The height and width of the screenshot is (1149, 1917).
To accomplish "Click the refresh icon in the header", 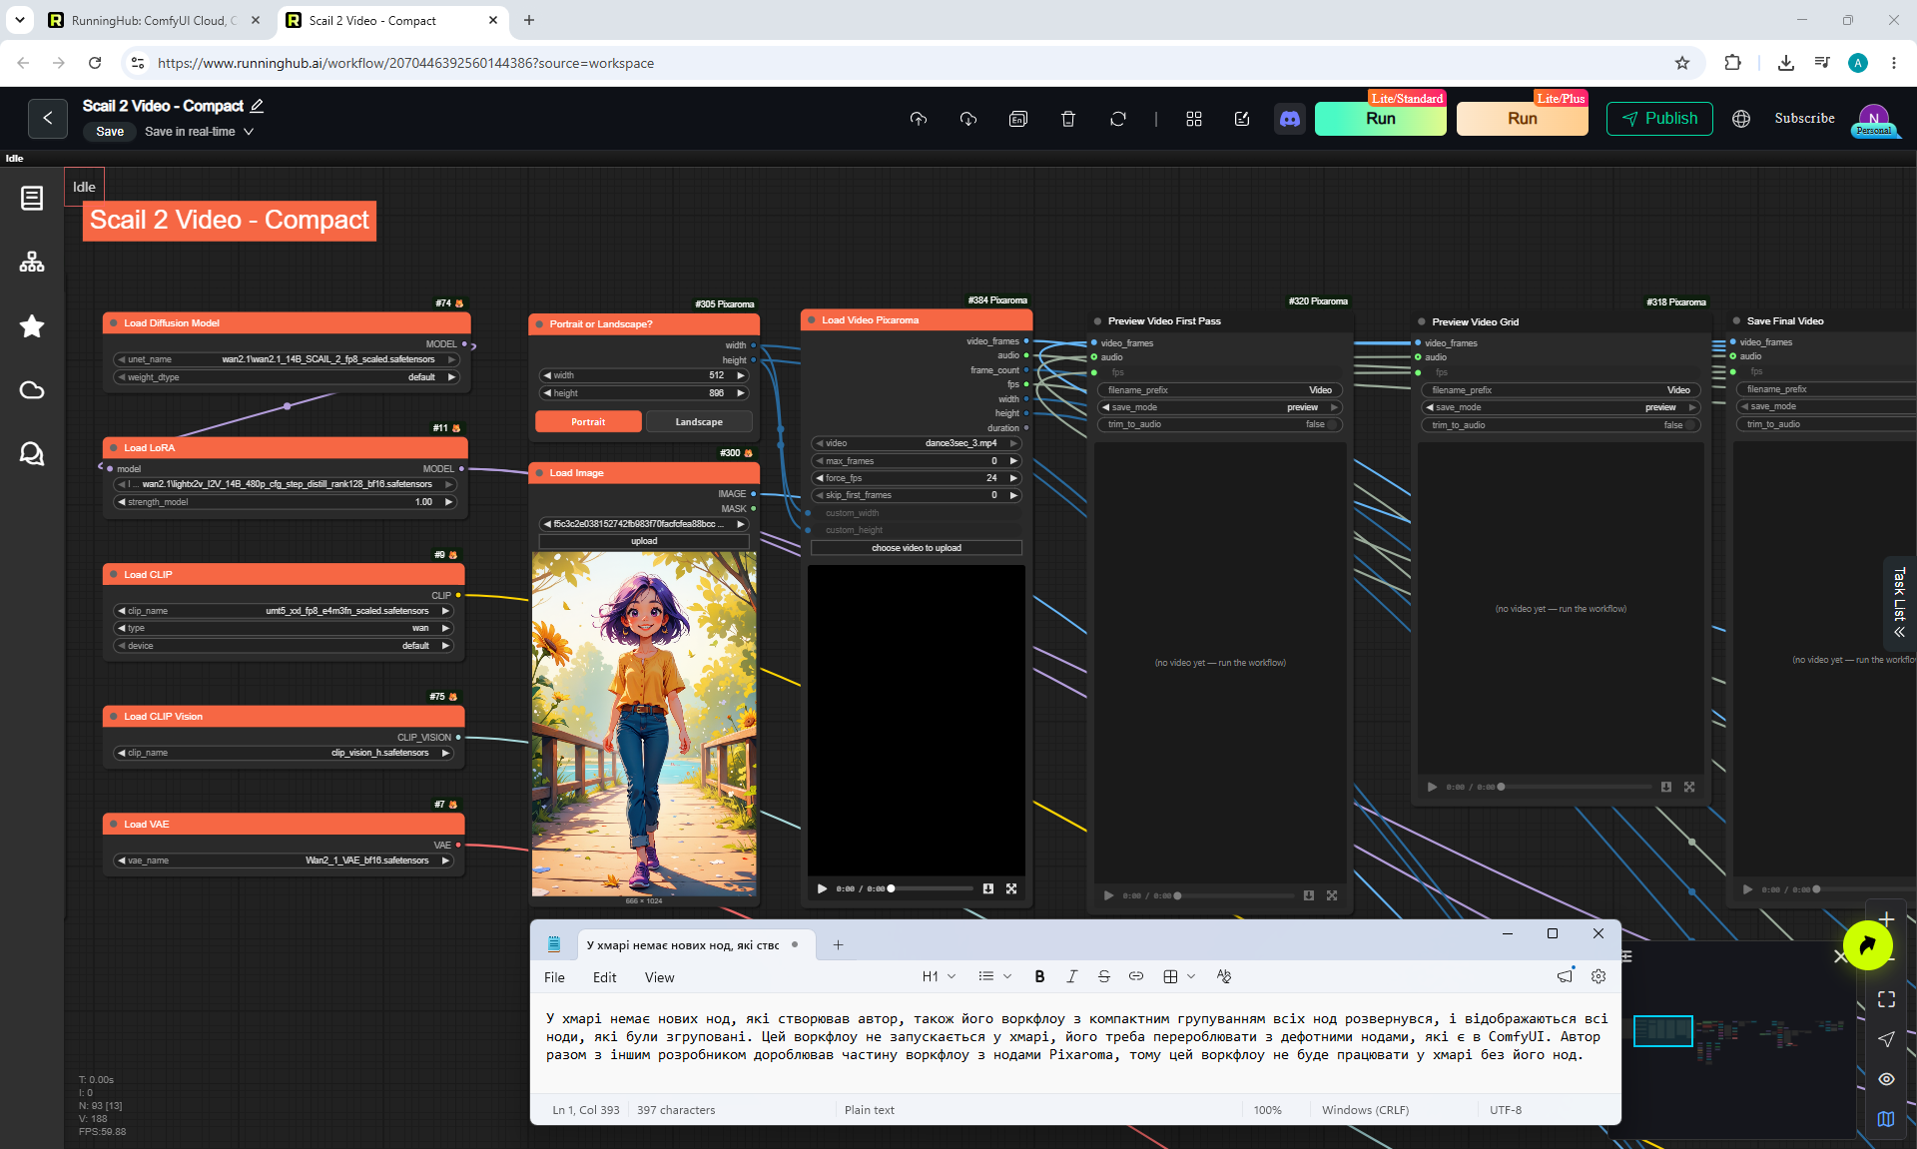I will point(1118,119).
